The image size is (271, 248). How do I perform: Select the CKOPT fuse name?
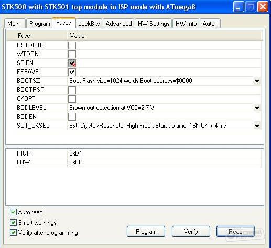coord(26,99)
